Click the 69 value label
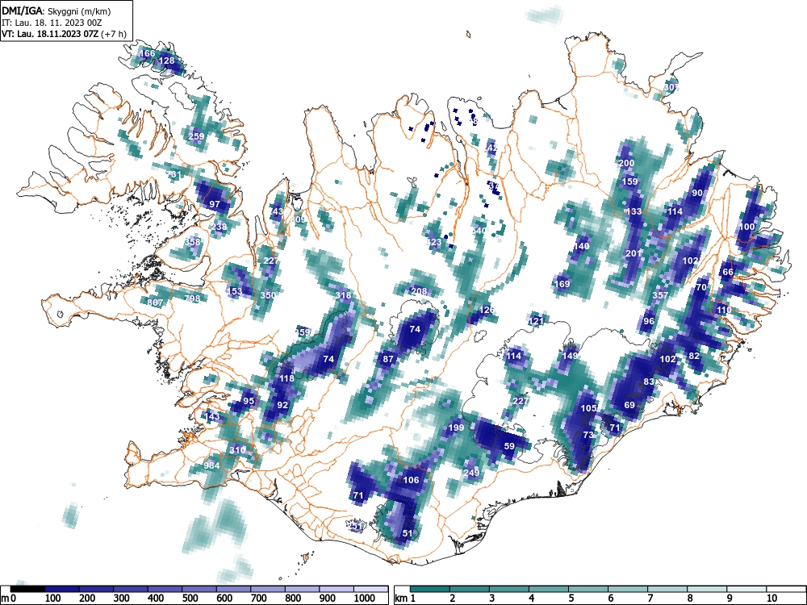807x605 pixels. (629, 405)
